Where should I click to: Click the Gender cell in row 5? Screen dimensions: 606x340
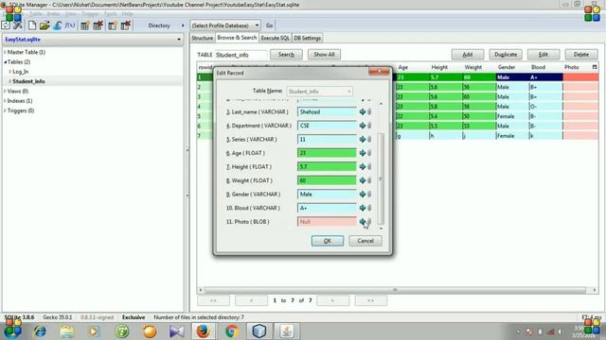point(512,116)
